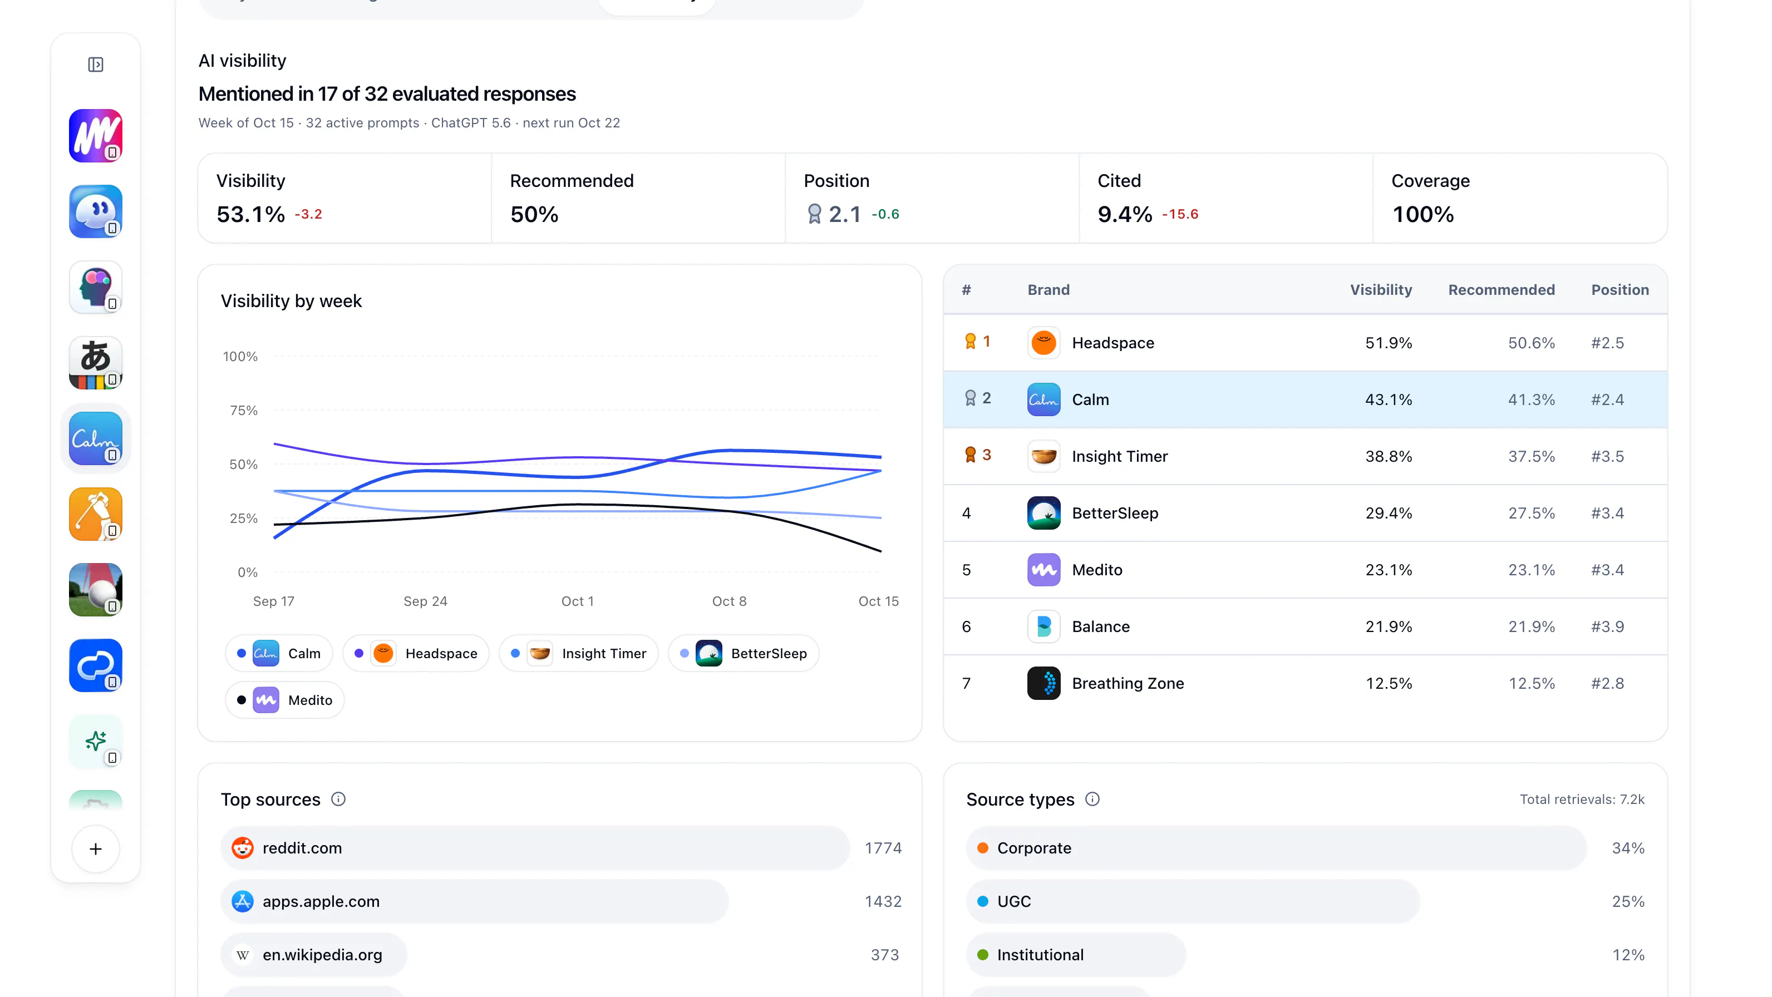The image size is (1772, 997).
Task: Open the apps.apple.com source bar
Action: coord(475,901)
